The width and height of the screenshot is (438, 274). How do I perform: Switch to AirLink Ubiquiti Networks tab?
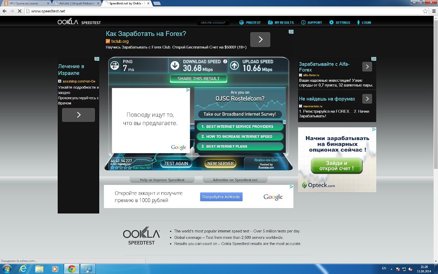click(76, 3)
